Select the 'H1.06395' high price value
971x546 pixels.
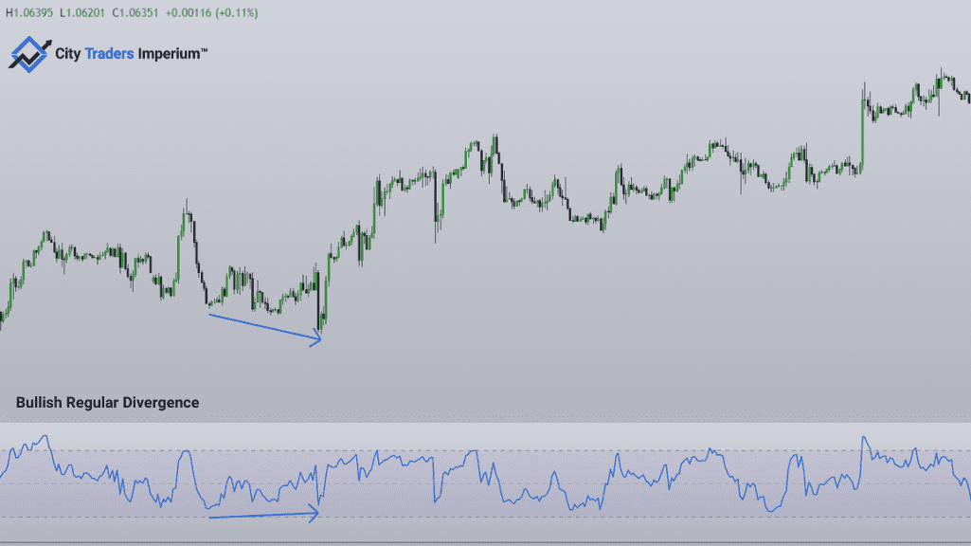coord(29,12)
